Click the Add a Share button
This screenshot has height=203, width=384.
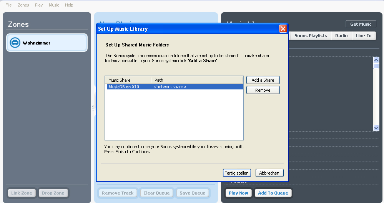[263, 80]
